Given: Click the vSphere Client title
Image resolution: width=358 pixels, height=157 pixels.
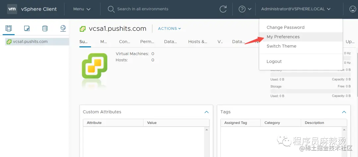Looking at the screenshot, I should coord(39,9).
